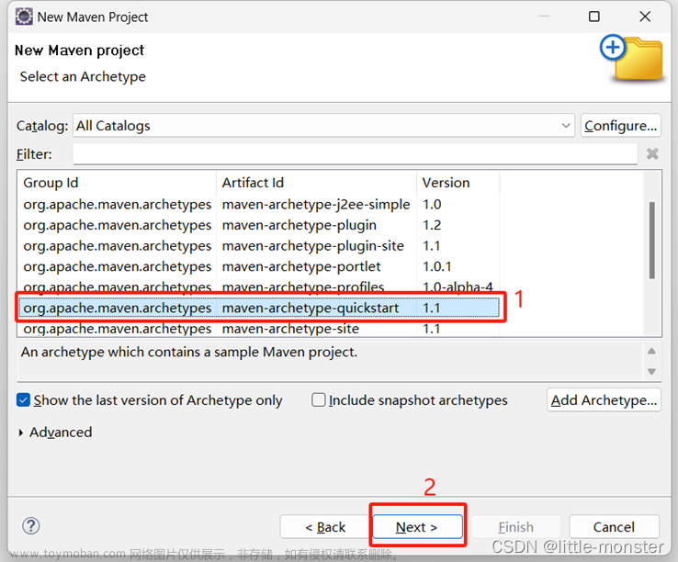Close the New Maven Project dialog
This screenshot has width=678, height=562.
(645, 17)
